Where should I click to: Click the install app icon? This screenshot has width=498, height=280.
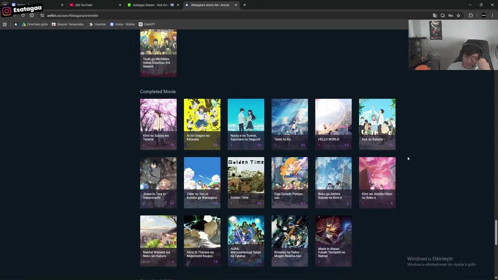coord(443,16)
